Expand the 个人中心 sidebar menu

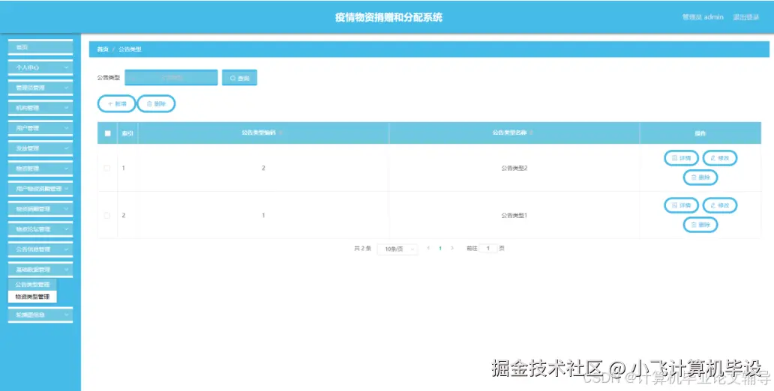tap(40, 67)
